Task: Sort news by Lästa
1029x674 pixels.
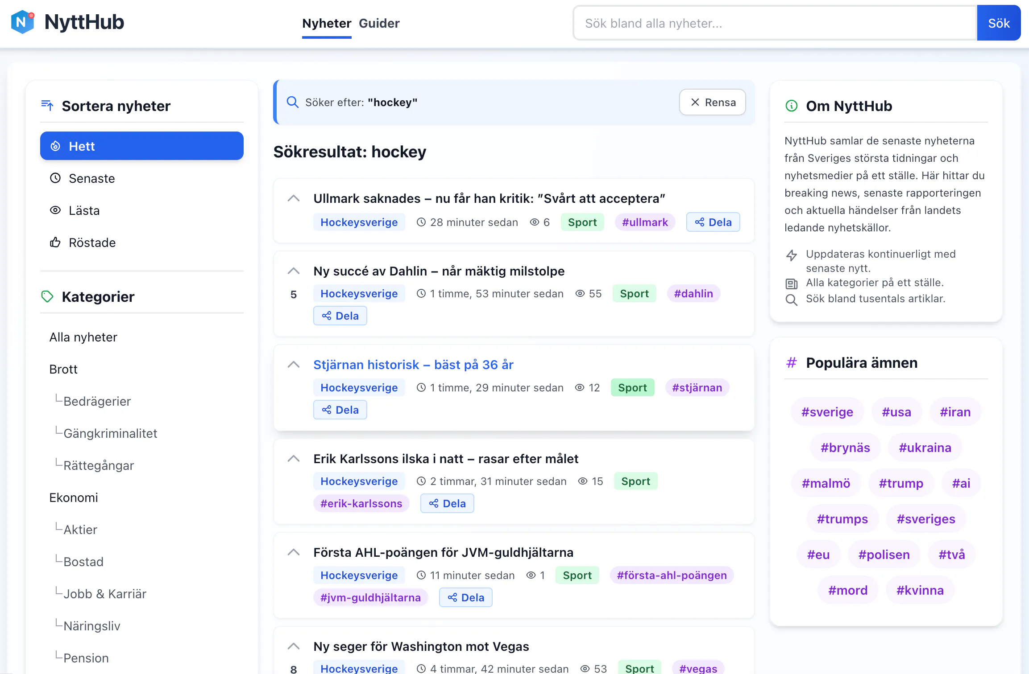Action: point(142,210)
